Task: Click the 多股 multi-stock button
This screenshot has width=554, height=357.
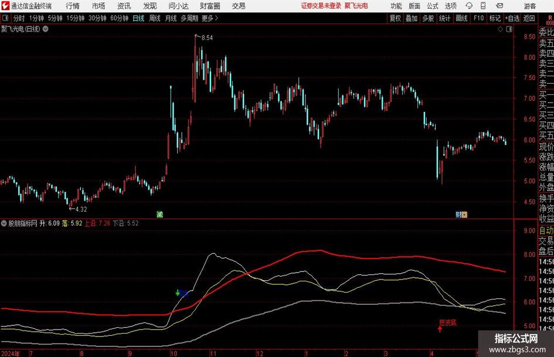Action: [428, 18]
